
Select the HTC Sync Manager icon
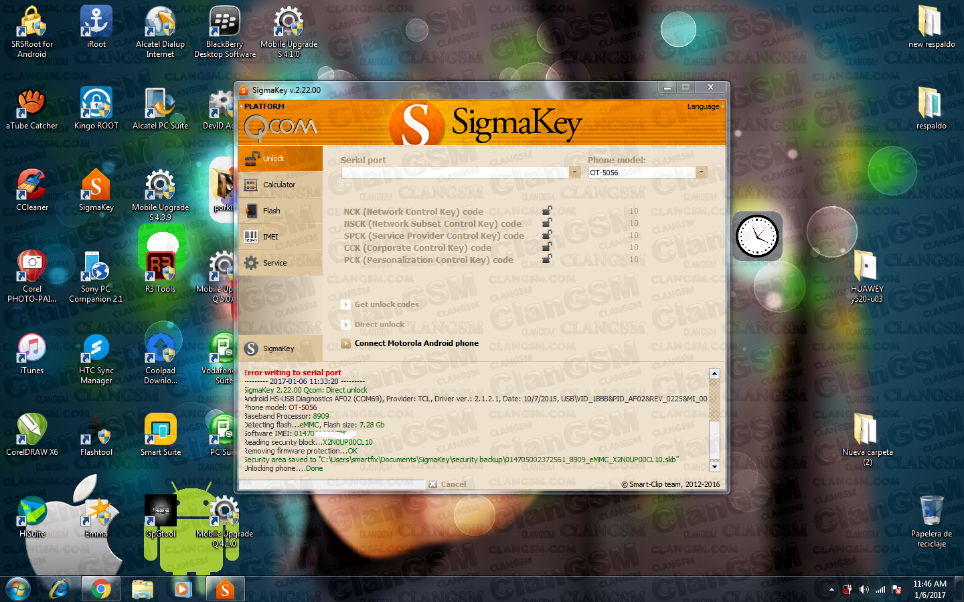96,359
